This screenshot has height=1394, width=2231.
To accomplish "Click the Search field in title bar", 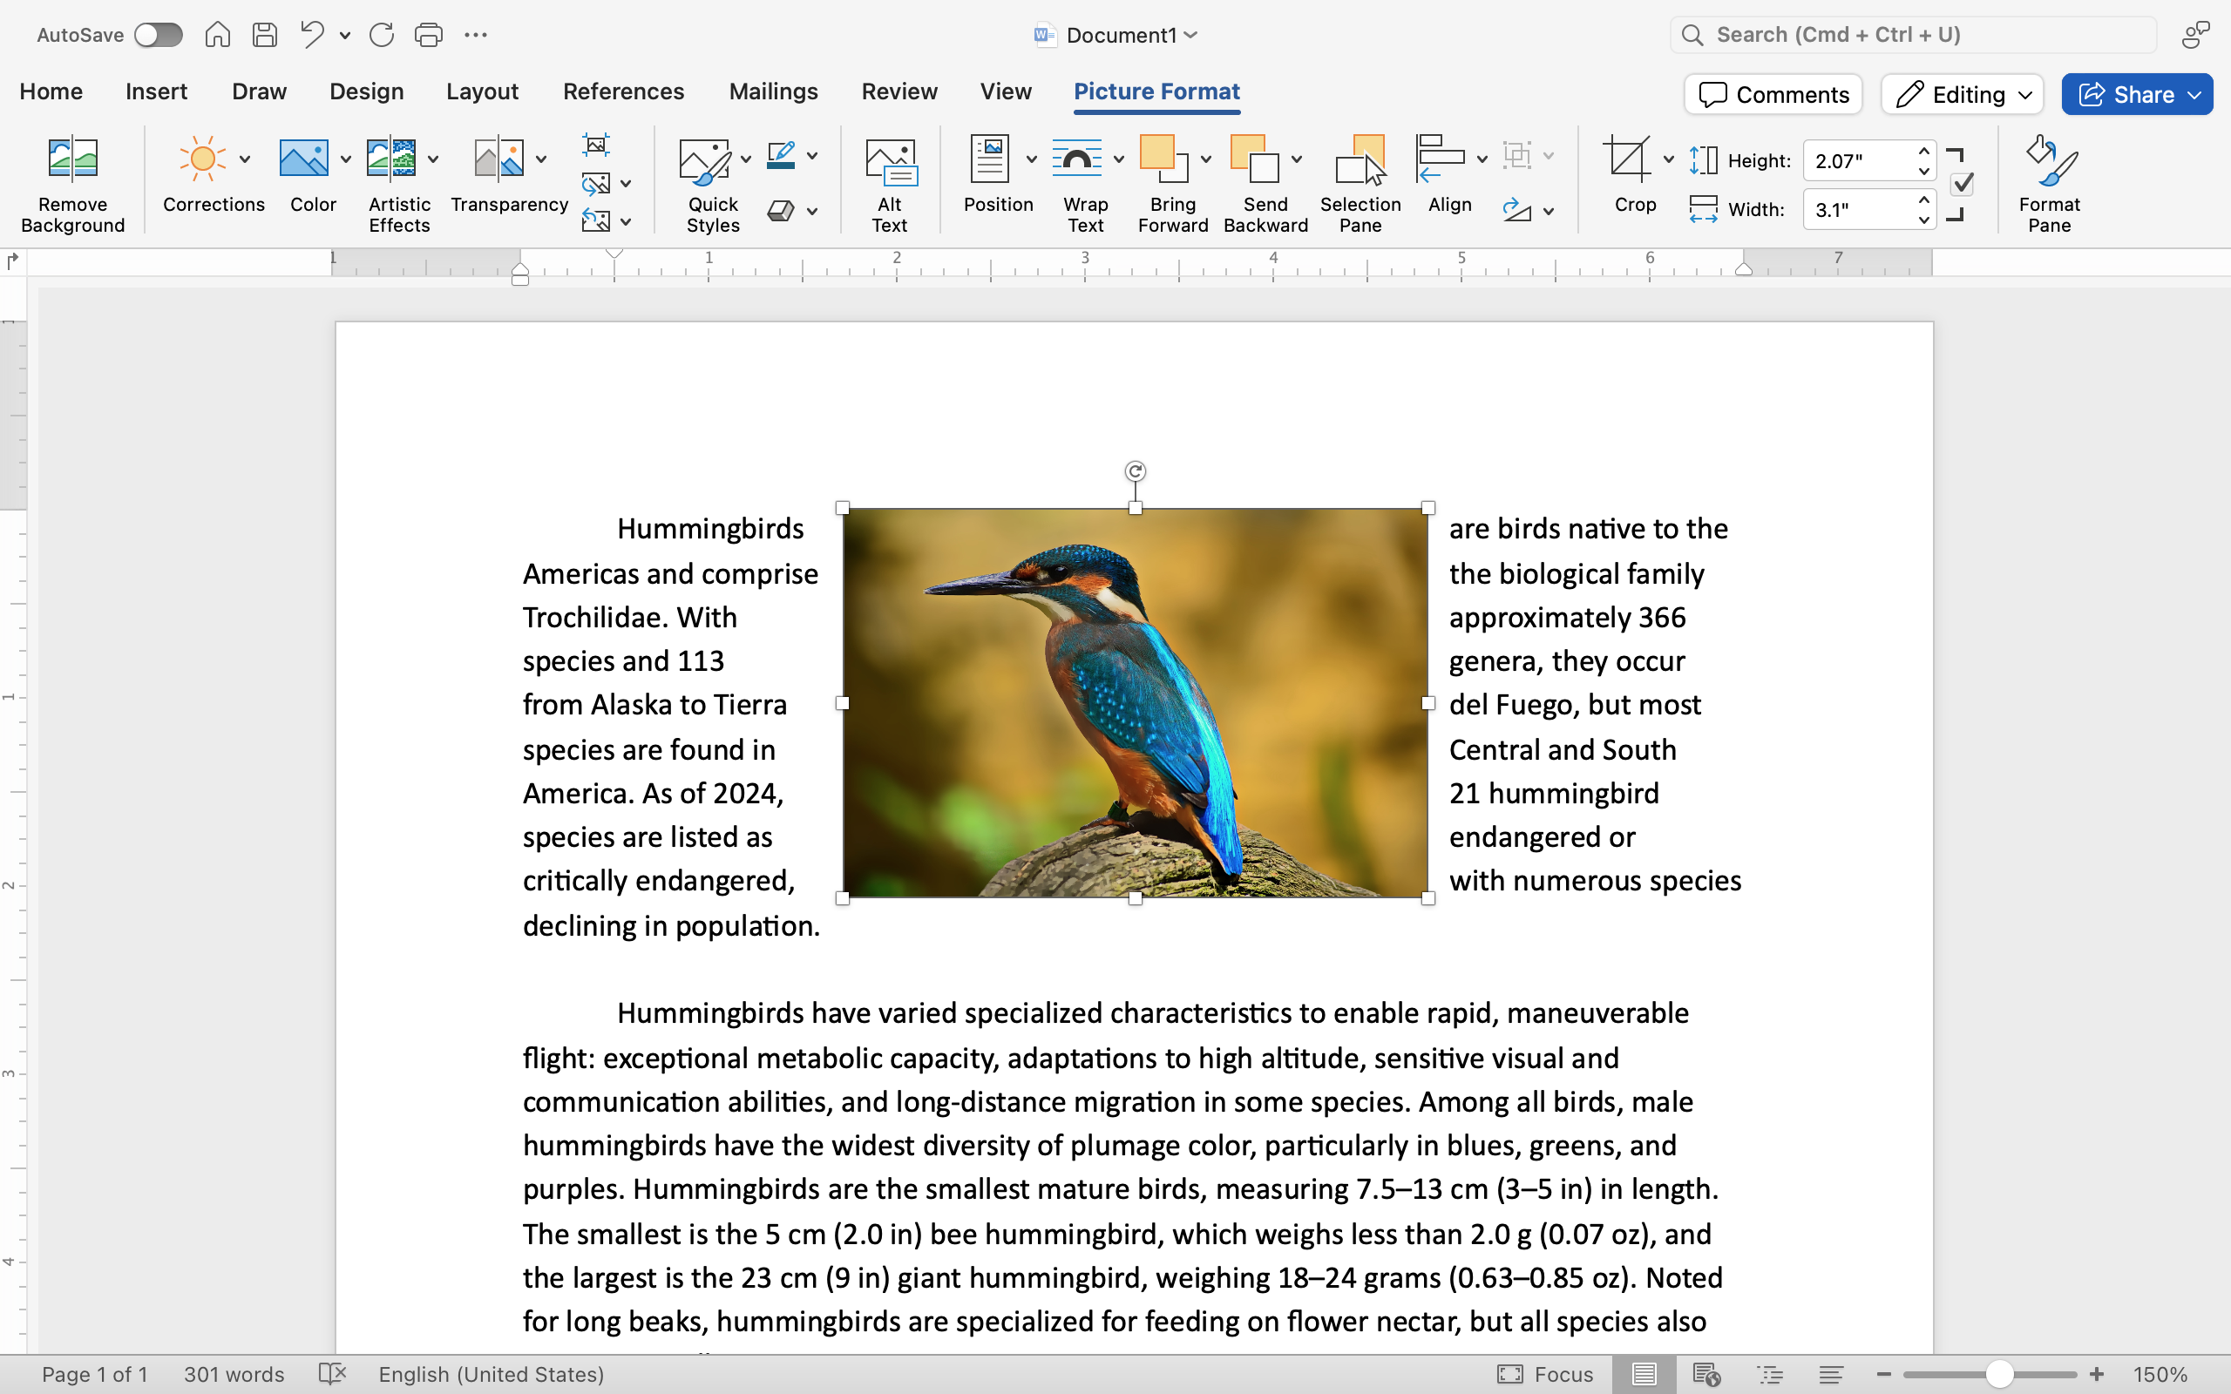I will click(x=1913, y=35).
